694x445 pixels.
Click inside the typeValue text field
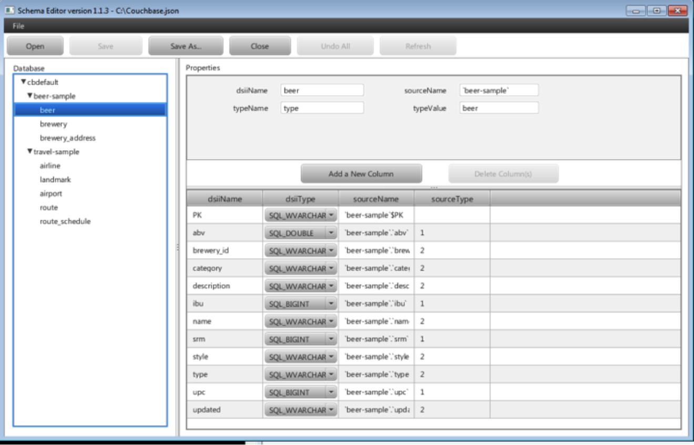pos(498,107)
